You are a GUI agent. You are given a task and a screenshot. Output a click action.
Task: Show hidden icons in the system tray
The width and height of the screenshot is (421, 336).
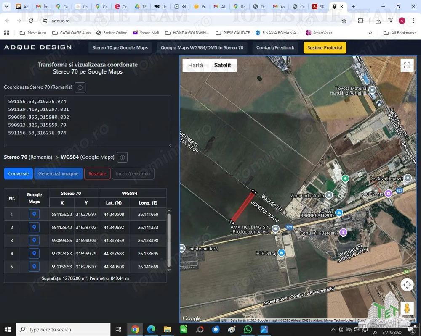pos(333,329)
